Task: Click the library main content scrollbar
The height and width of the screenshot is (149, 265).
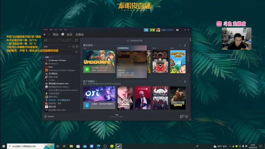Action: pos(190,40)
